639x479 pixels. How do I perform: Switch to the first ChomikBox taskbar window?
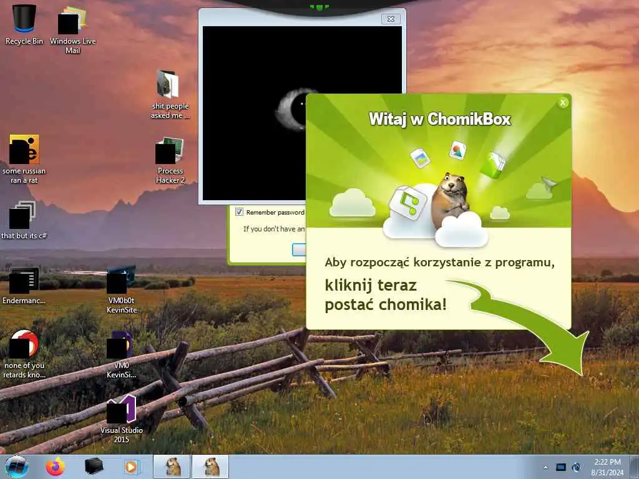coord(172,467)
